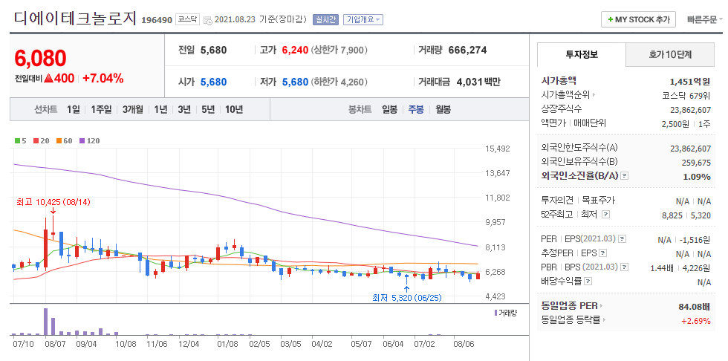
Task: Click the arrow icon next to 동일업종 PER
Action: click(x=601, y=306)
